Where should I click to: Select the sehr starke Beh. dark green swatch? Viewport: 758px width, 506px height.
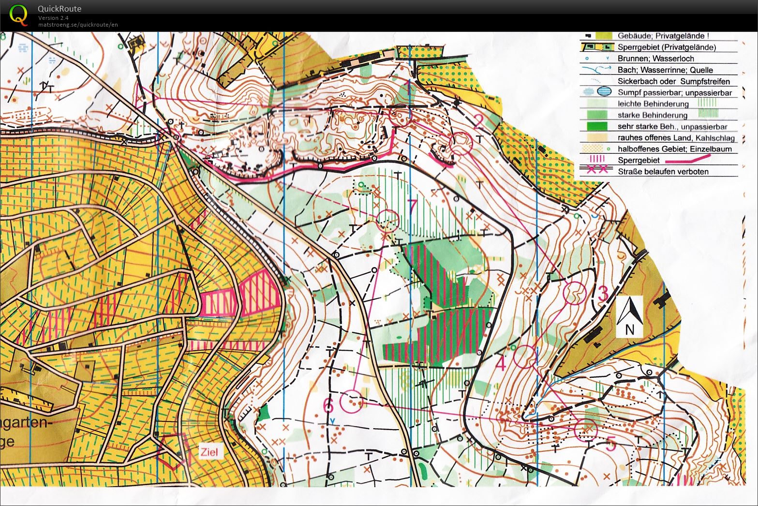pos(596,126)
